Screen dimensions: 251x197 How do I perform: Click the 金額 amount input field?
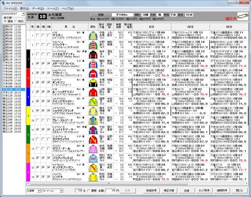(x=112, y=191)
